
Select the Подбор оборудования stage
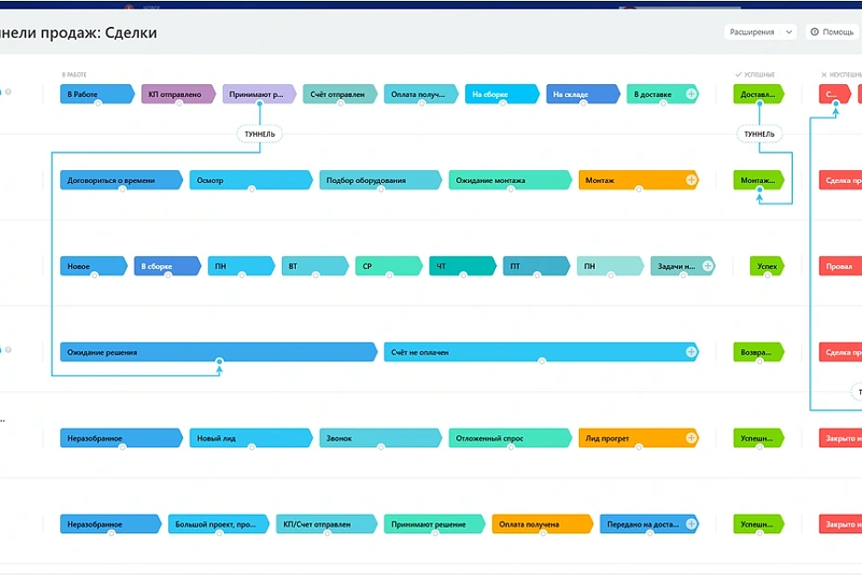[379, 180]
